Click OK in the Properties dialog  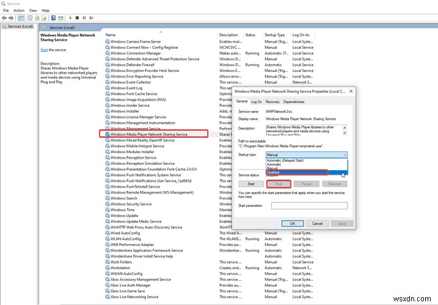coord(293,223)
